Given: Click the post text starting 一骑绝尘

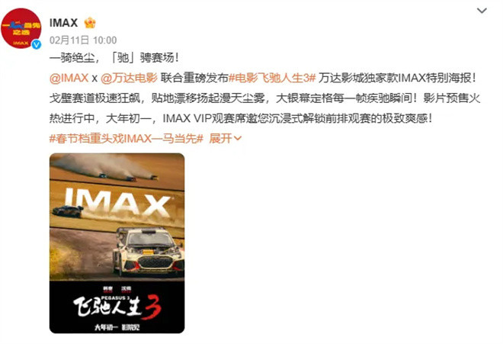Looking at the screenshot, I should coord(114,58).
